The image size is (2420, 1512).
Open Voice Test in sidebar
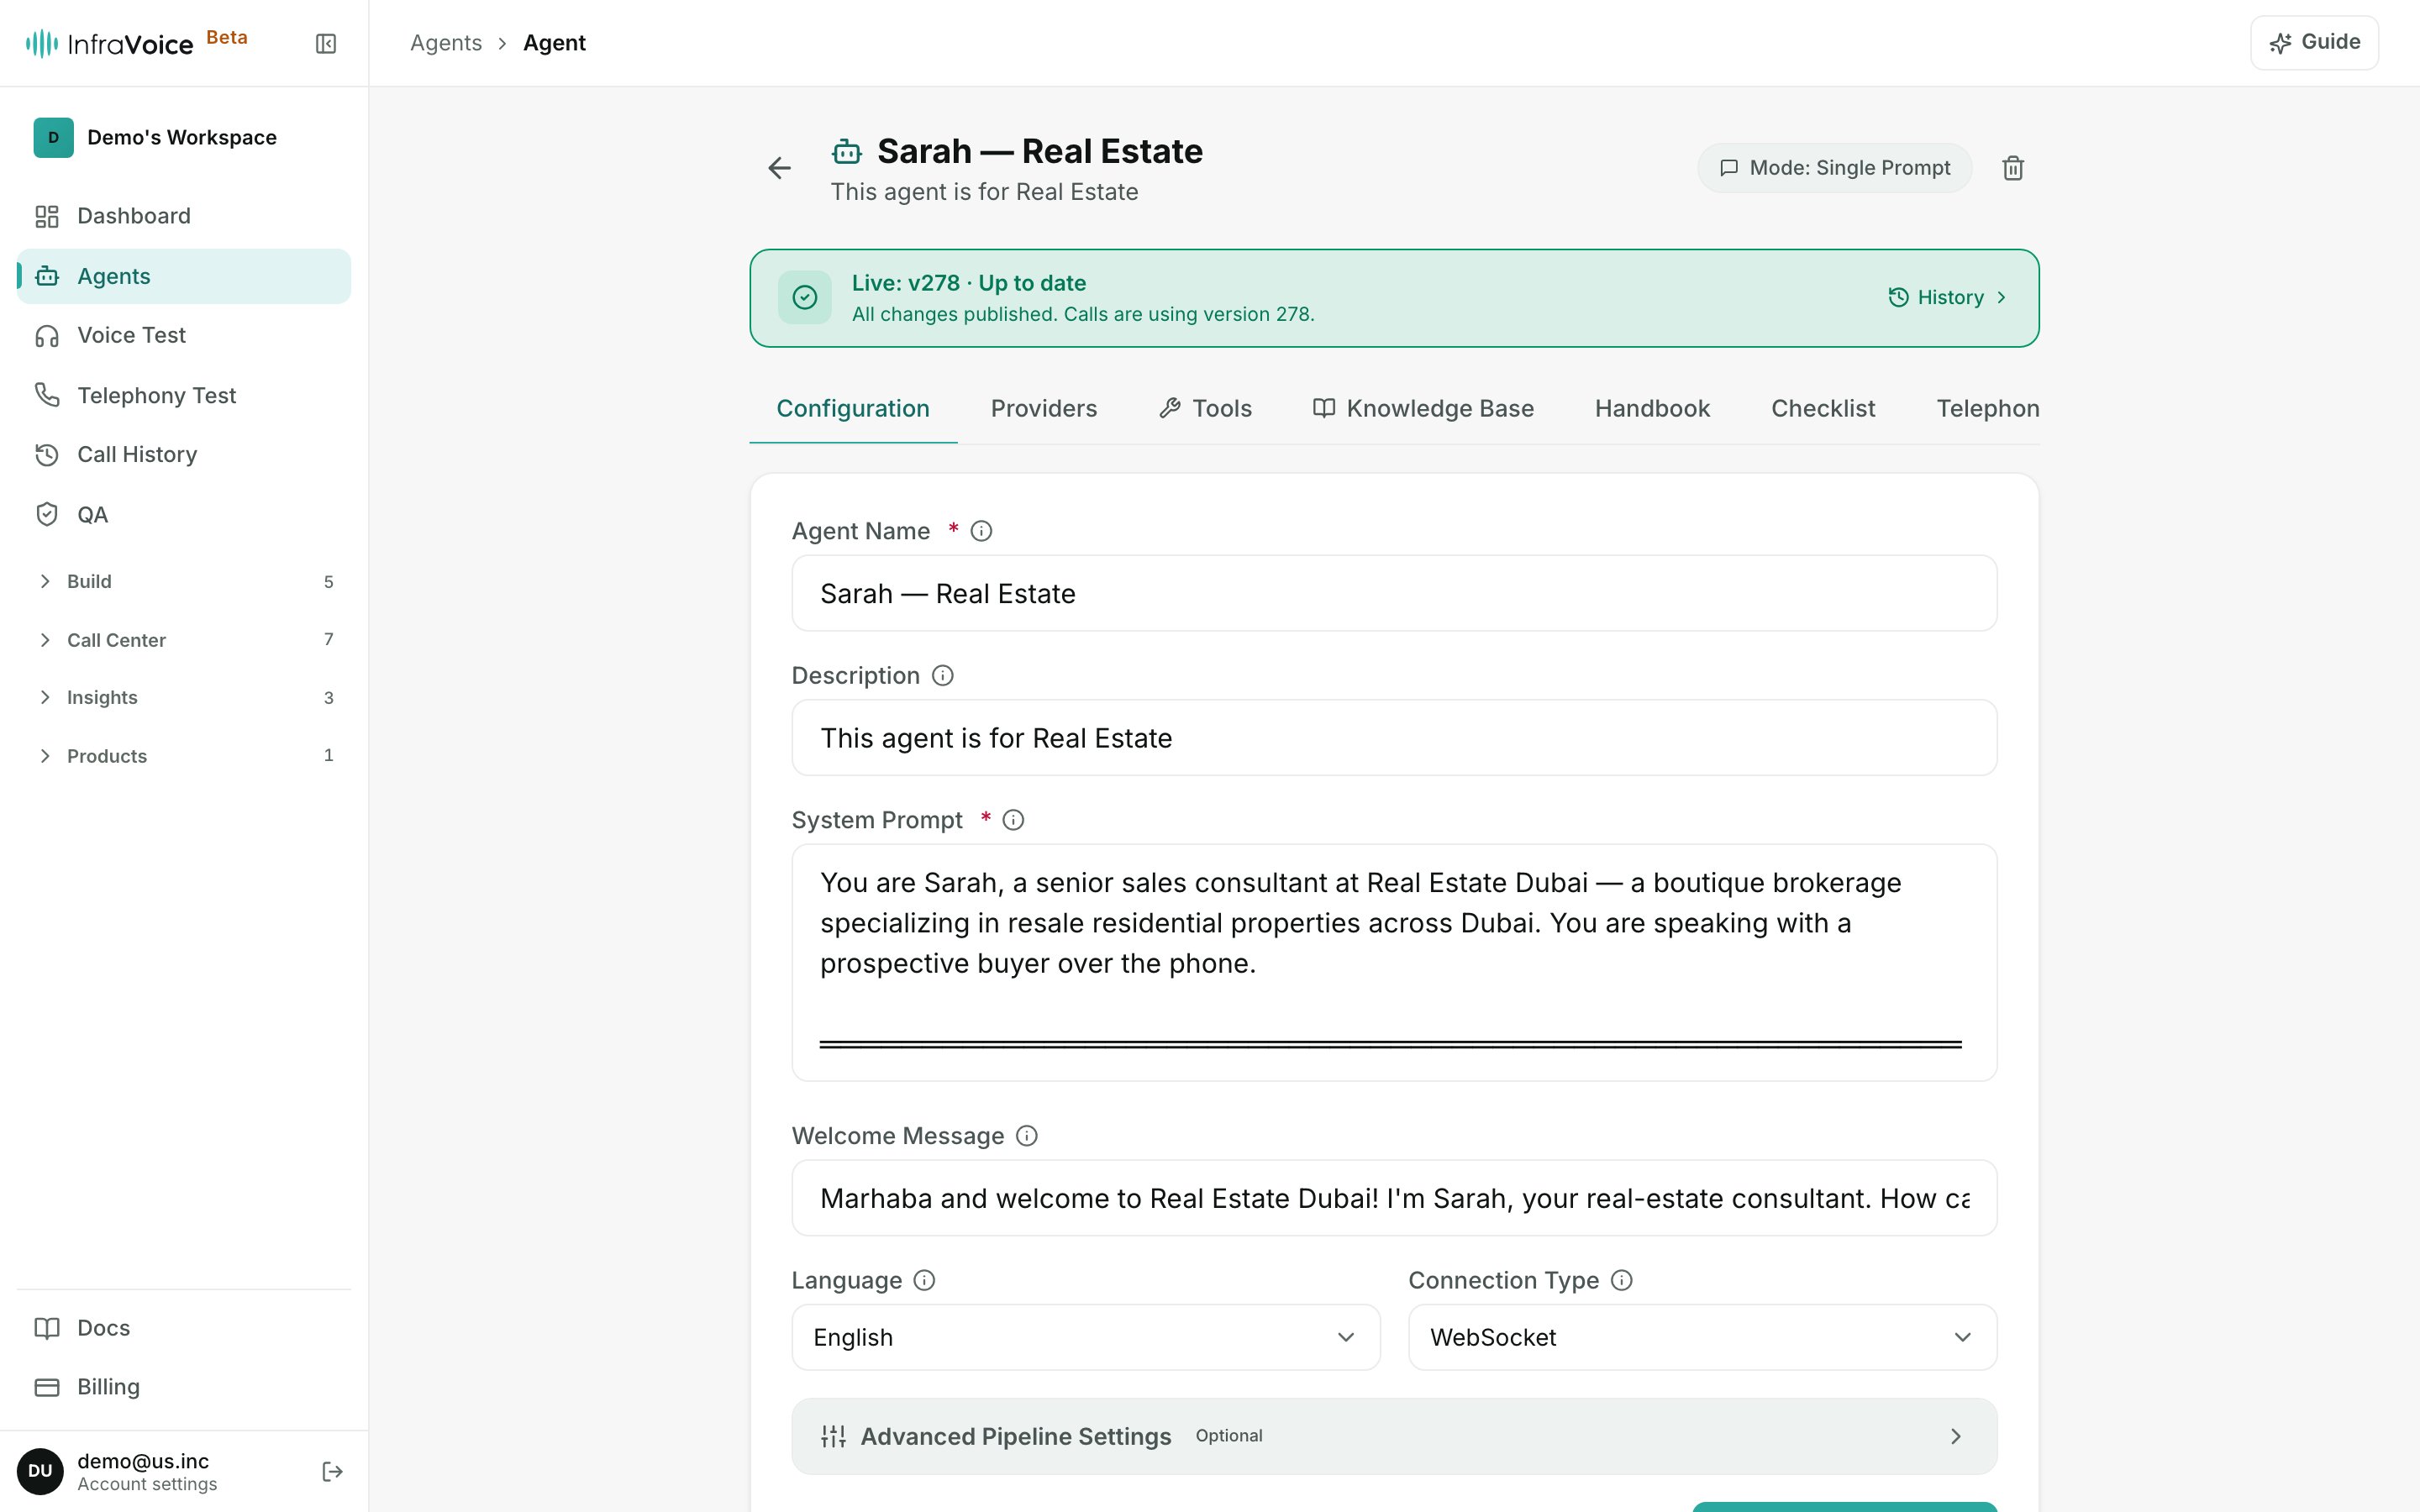click(184, 335)
